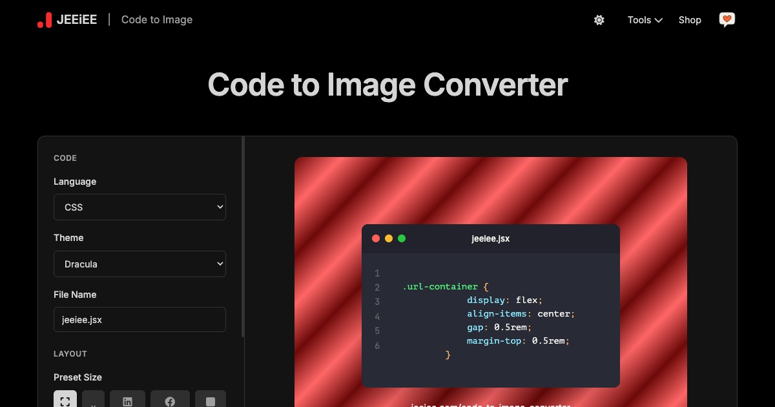
Task: Open the Language dropdown set to CSS
Action: (139, 207)
